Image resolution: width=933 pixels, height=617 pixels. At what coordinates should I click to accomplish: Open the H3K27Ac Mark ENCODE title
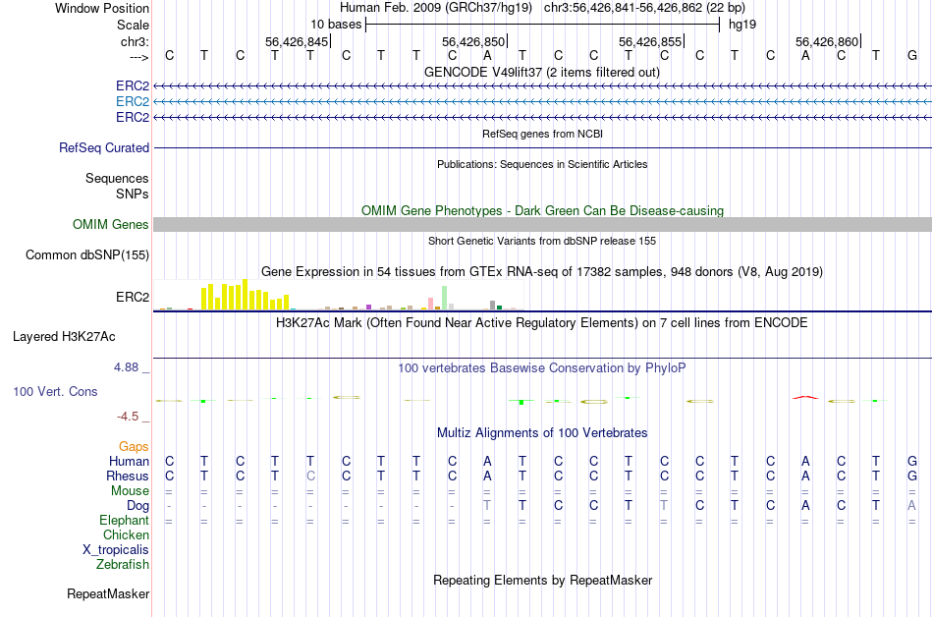coord(541,323)
